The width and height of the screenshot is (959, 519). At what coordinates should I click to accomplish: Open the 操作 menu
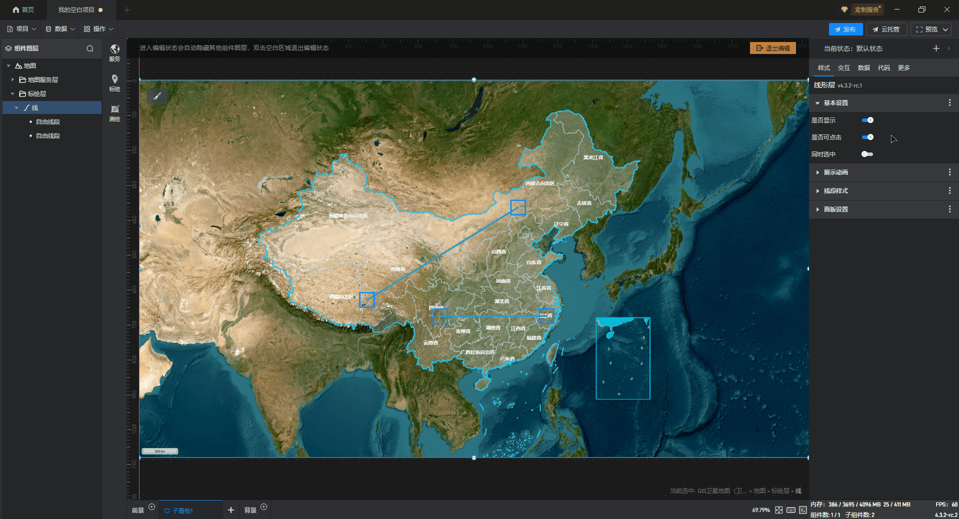coord(98,29)
